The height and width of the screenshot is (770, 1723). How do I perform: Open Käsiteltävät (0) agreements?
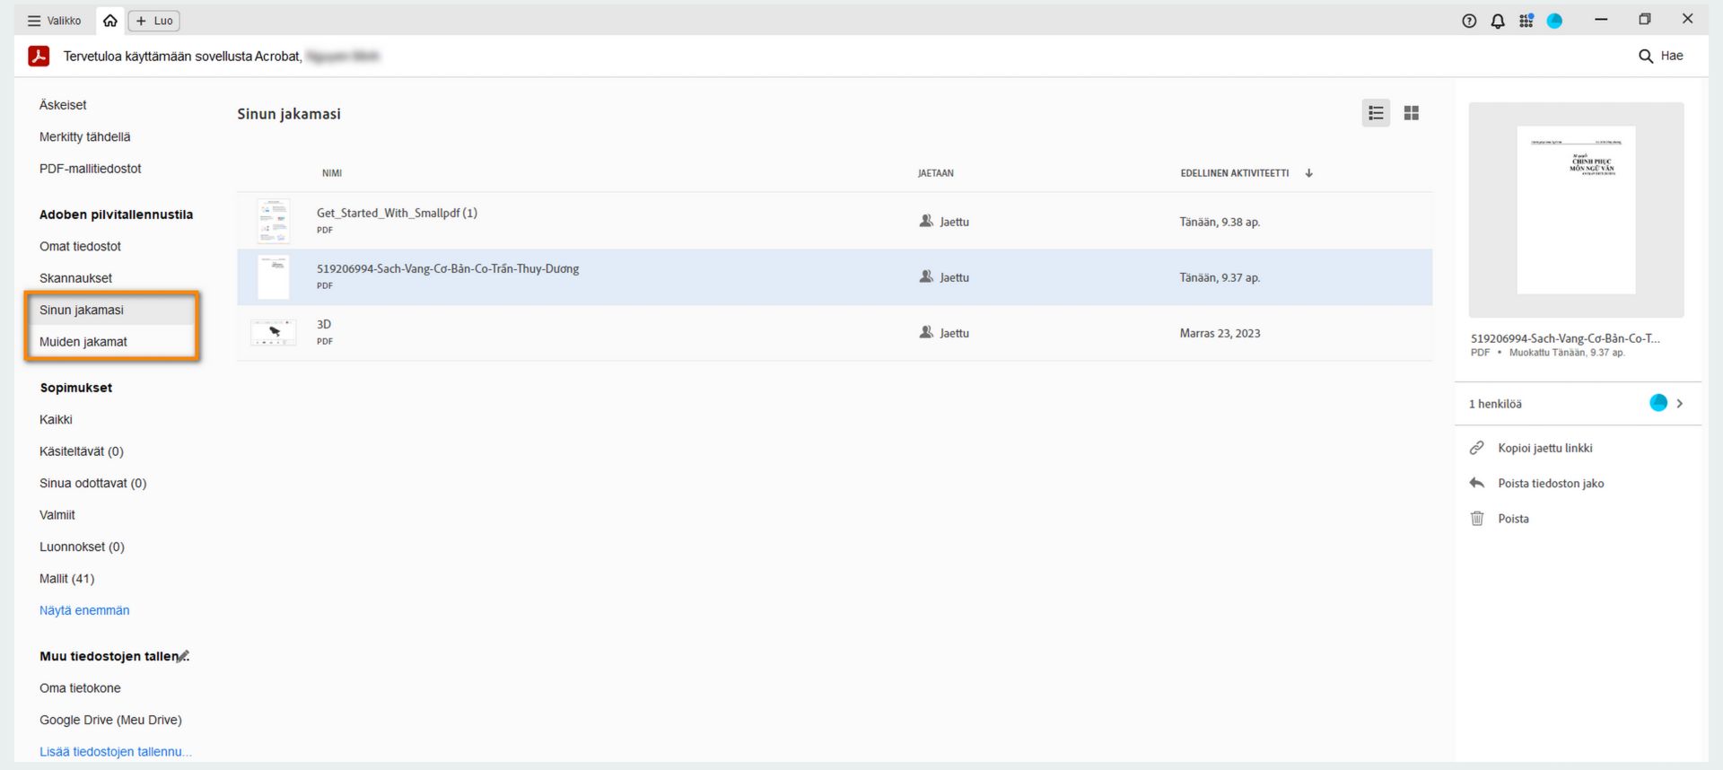click(82, 451)
